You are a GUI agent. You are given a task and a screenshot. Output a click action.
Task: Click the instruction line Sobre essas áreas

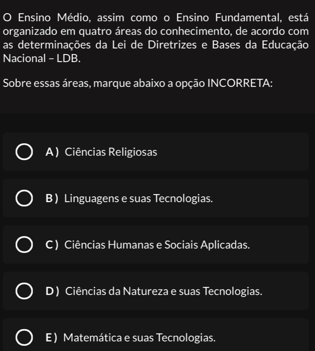pos(138,83)
